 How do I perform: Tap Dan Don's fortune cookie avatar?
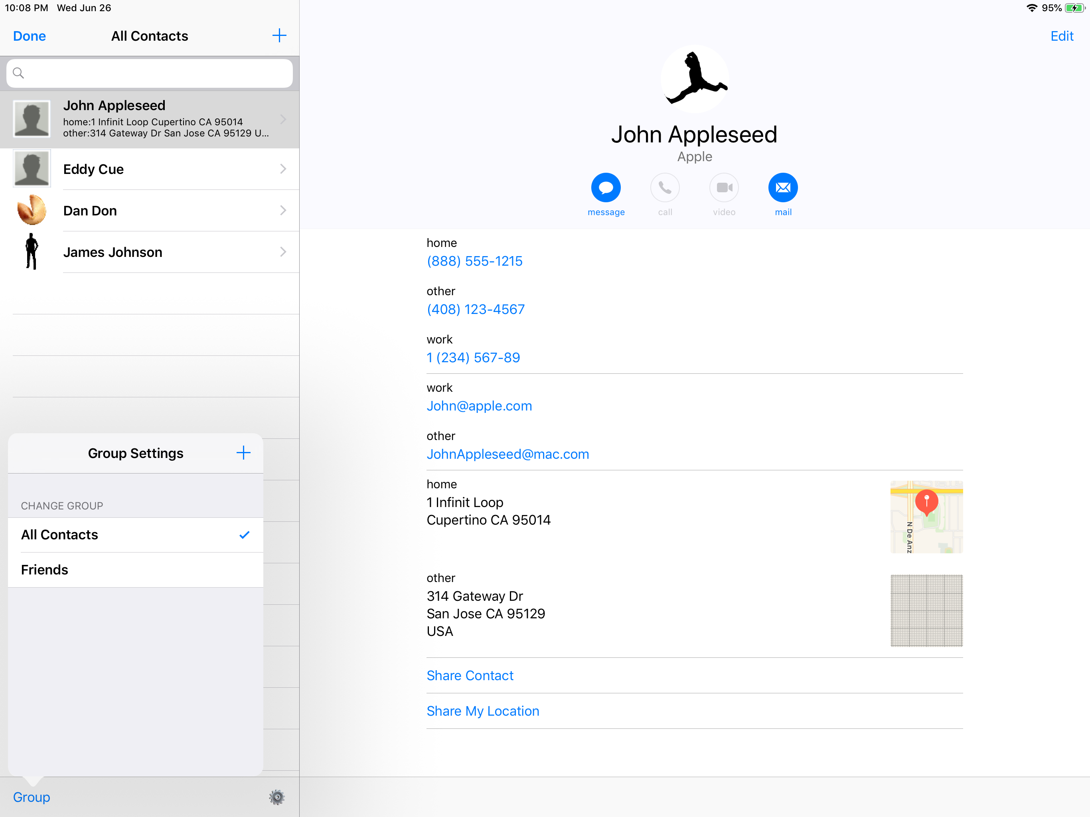point(32,210)
